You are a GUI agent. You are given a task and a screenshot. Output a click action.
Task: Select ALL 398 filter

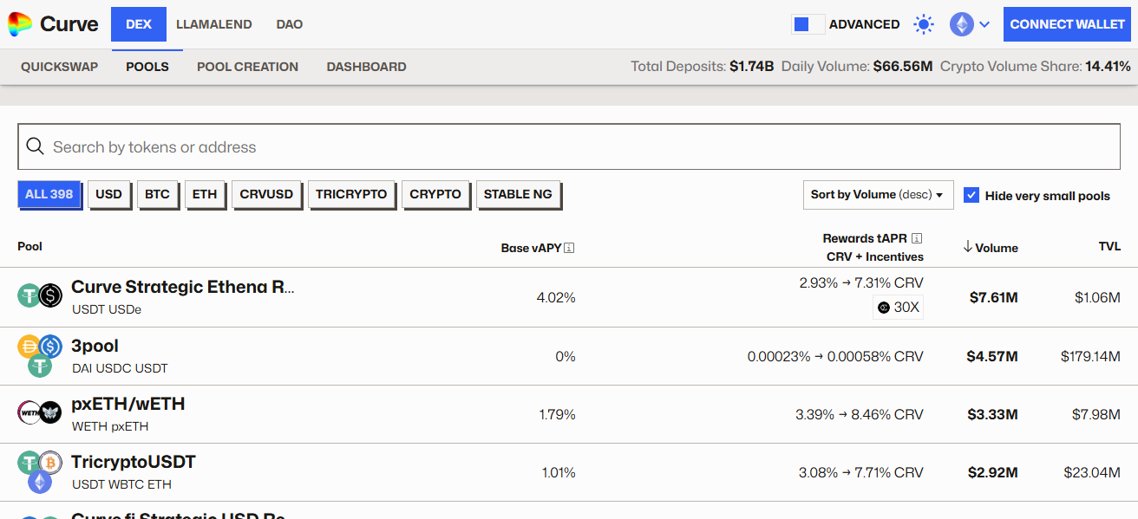[x=49, y=194]
